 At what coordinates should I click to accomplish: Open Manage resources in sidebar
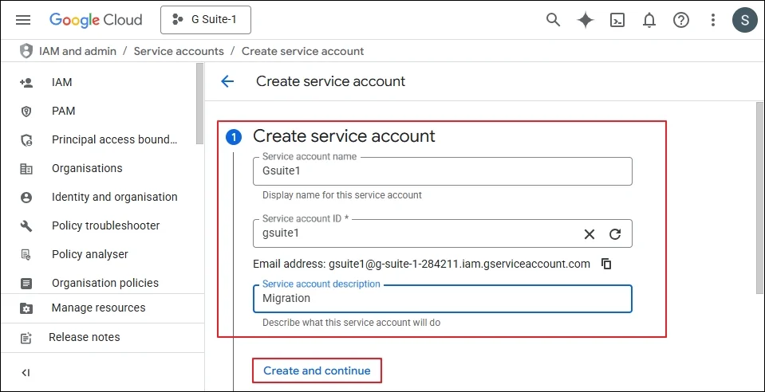[x=99, y=308]
